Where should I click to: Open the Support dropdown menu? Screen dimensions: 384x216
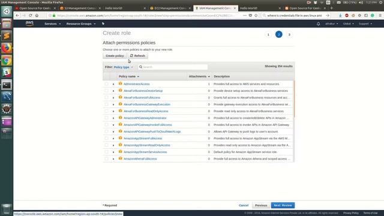pos(365,24)
